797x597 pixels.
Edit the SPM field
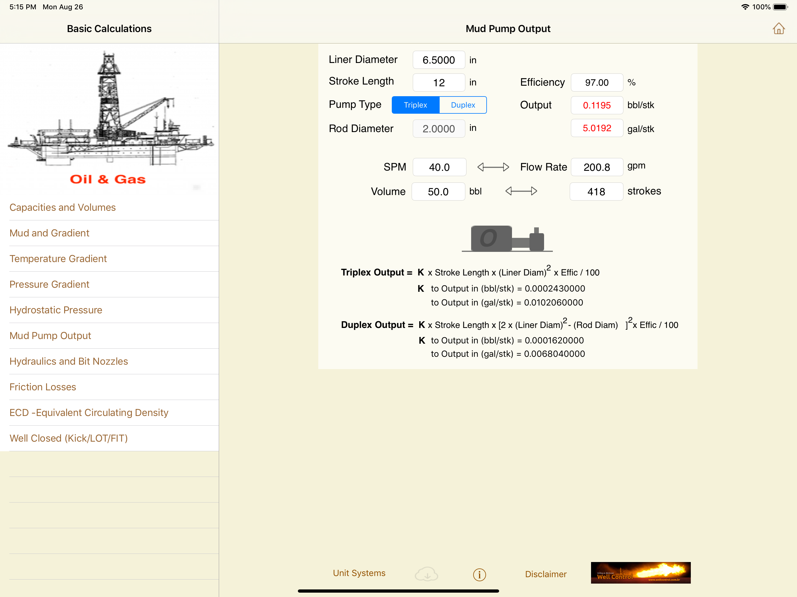point(439,167)
